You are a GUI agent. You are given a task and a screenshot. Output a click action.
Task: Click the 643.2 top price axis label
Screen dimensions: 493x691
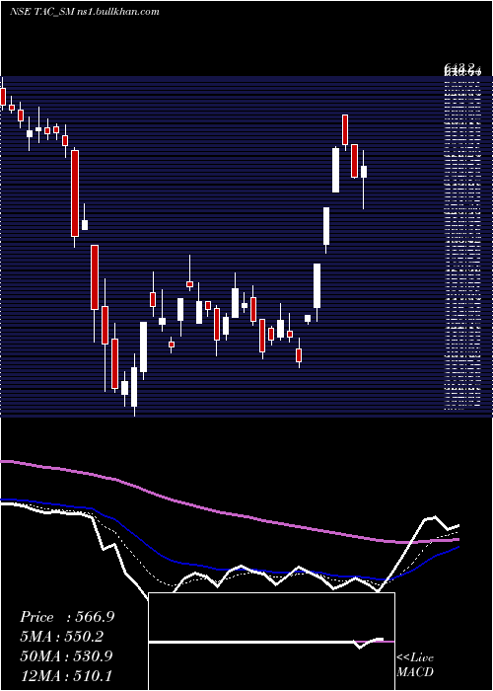tap(460, 67)
